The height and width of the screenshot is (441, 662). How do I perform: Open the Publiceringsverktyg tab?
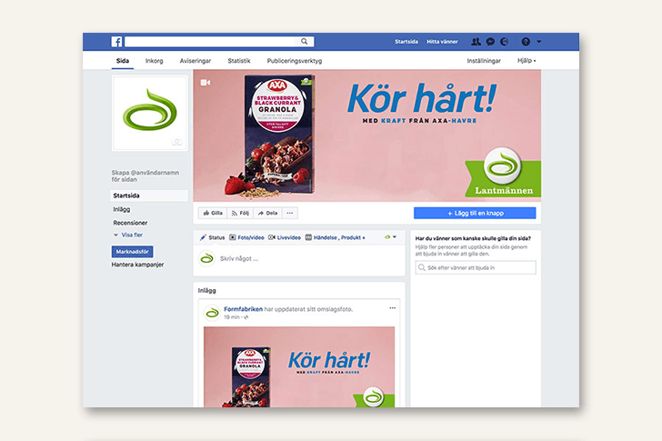(x=295, y=61)
